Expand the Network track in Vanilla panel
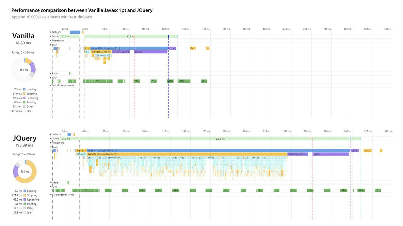Viewport: 403px width, 226px height. tap(51, 32)
